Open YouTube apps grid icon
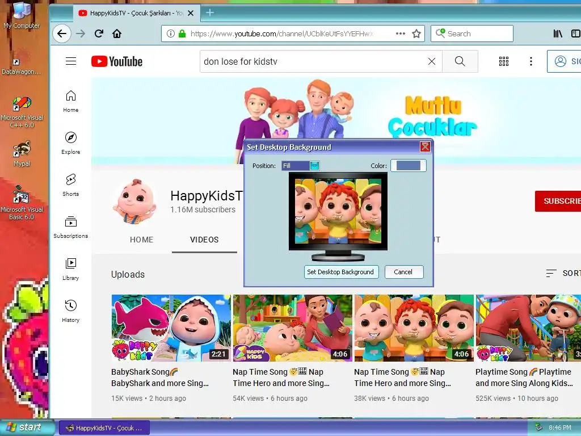The width and height of the screenshot is (581, 436). [504, 61]
